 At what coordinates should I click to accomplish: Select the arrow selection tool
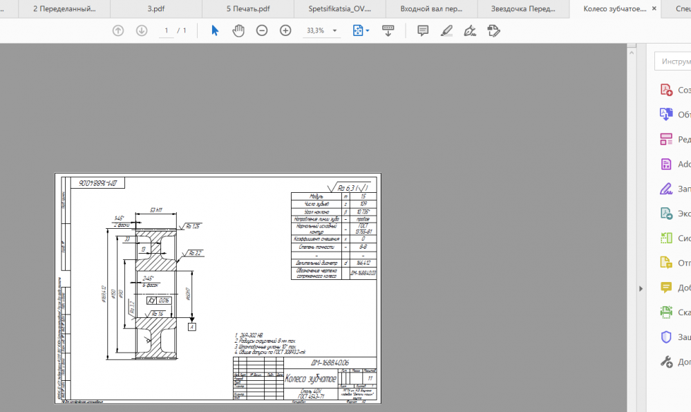pyautogui.click(x=215, y=30)
